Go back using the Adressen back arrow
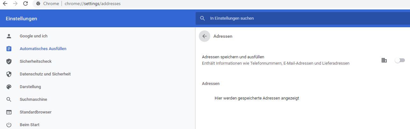Screen dimensions: 410x129 [x=205, y=36]
